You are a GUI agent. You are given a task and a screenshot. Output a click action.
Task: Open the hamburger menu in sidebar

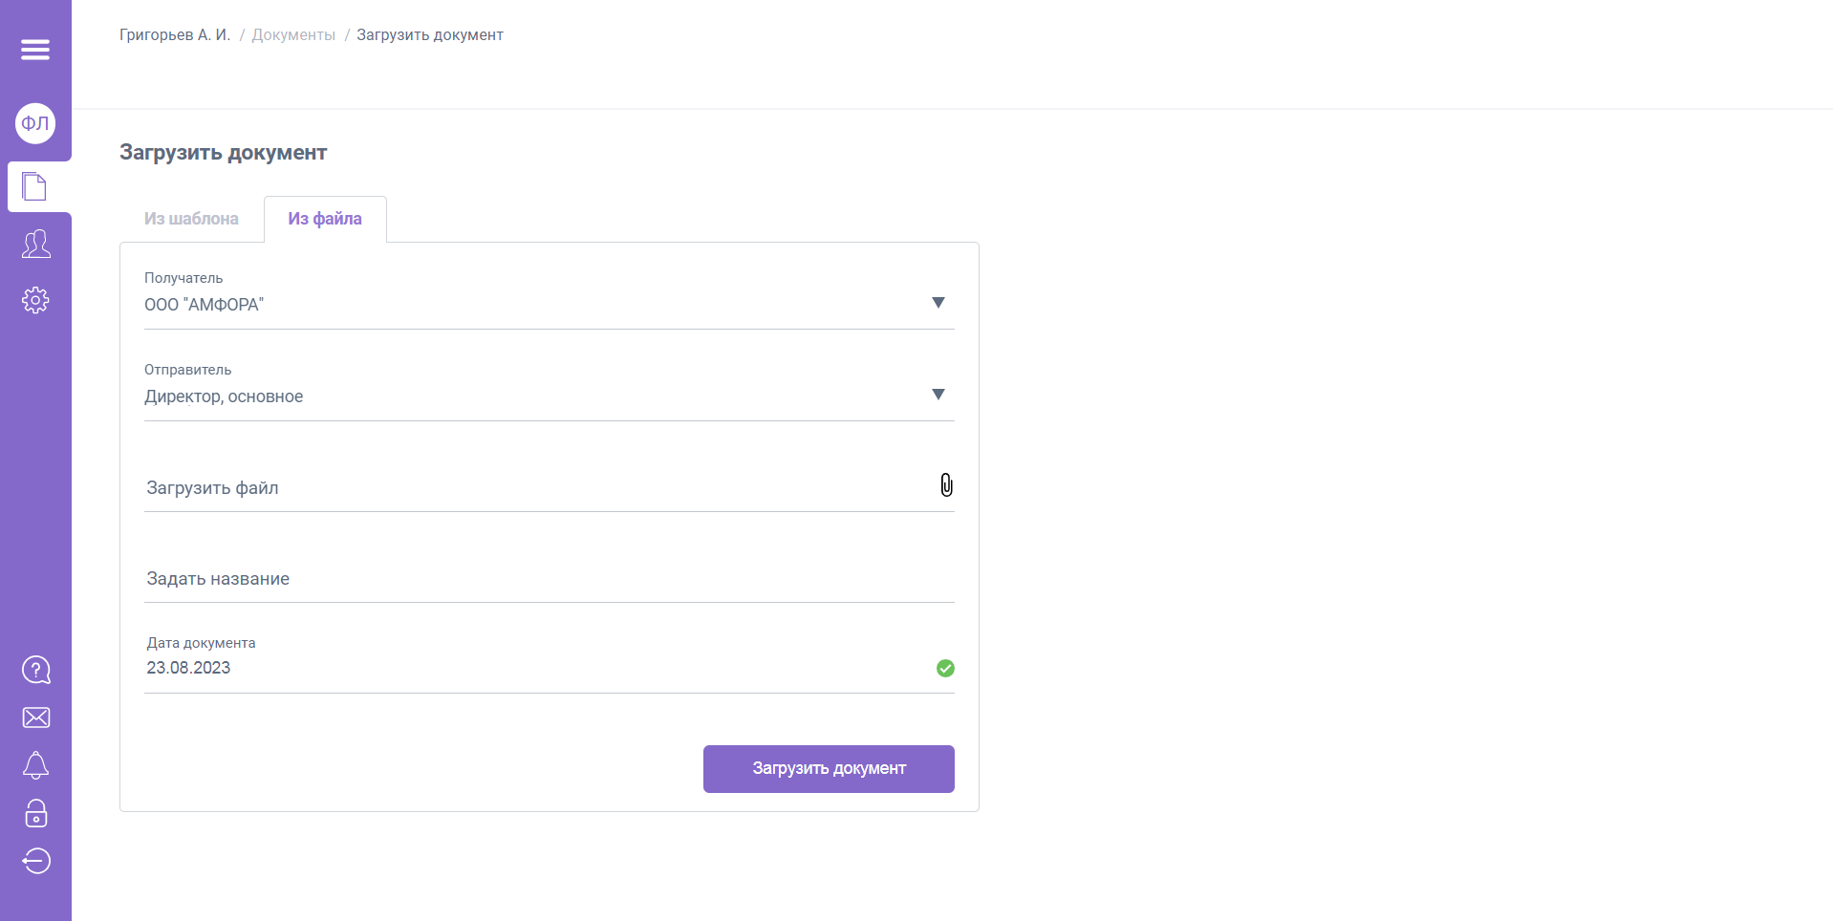coord(35,50)
